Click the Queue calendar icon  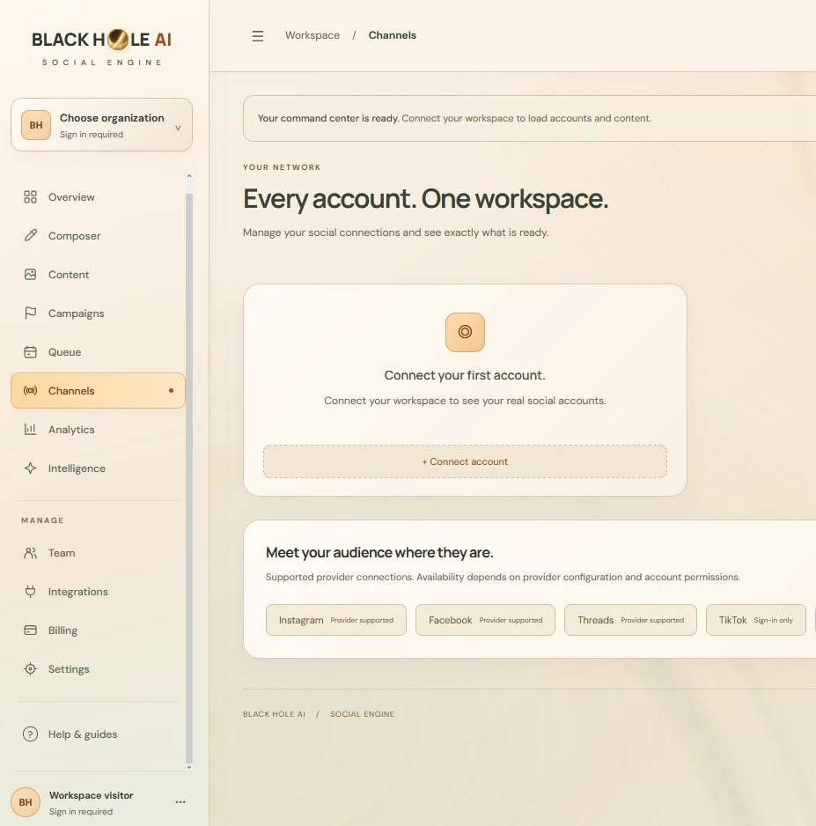click(x=30, y=352)
